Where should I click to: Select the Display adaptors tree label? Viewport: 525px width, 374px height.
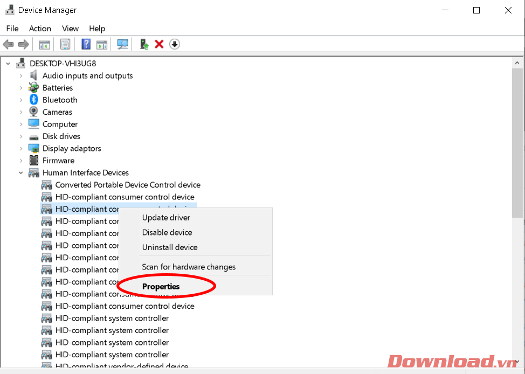(x=72, y=148)
